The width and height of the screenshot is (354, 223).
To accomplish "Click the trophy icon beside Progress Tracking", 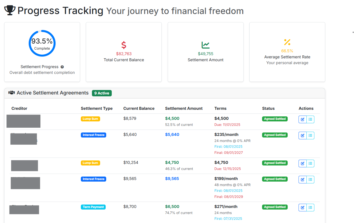I will (9, 10).
